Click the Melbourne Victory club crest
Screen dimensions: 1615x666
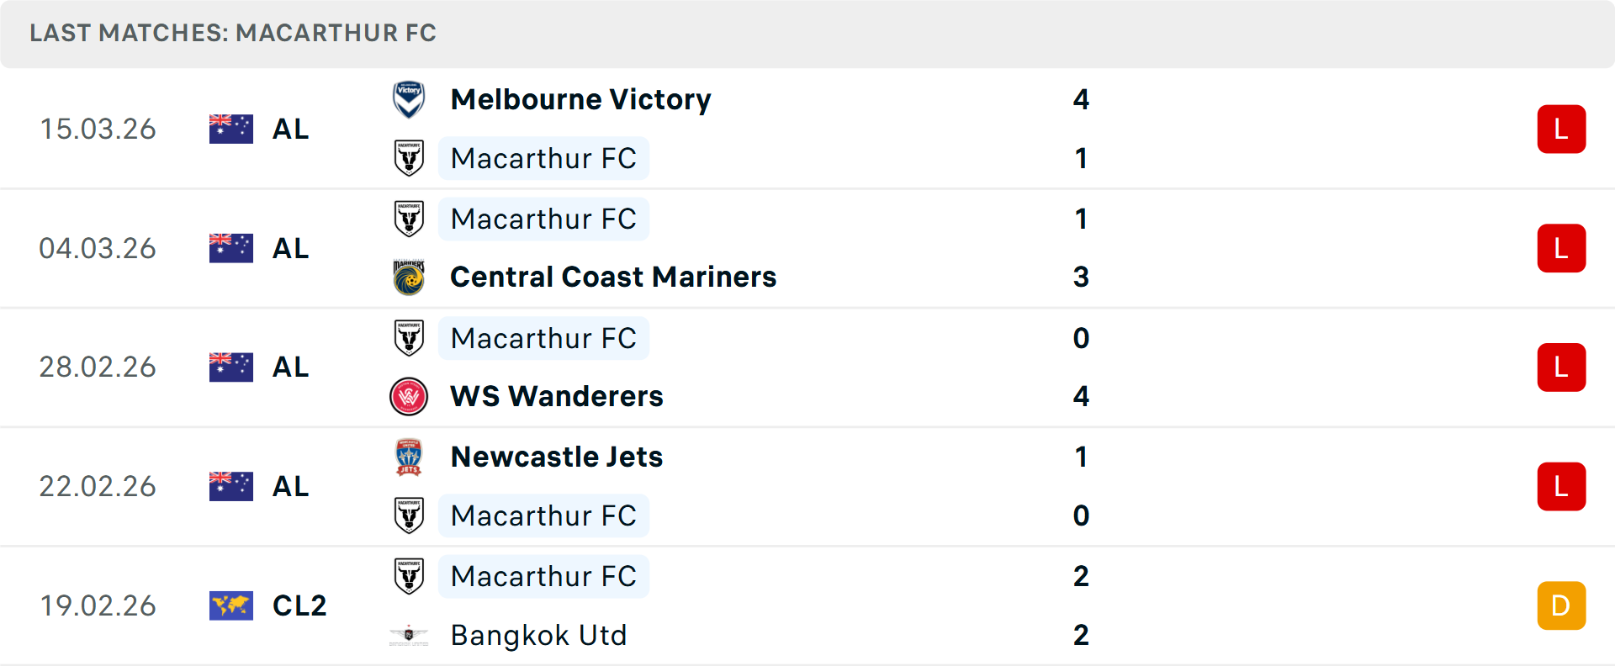pos(409,99)
